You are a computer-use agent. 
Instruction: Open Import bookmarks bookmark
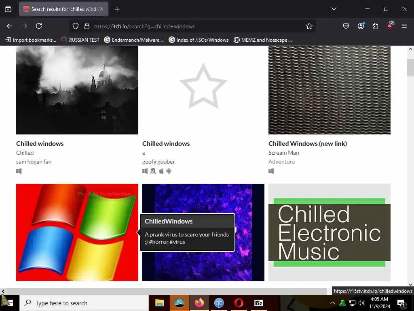coord(31,40)
